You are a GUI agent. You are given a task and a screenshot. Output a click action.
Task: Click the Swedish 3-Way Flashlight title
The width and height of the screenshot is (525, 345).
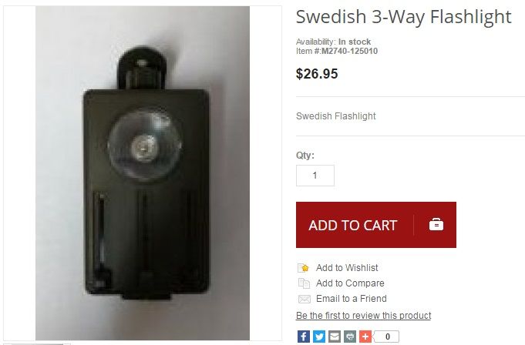coord(404,17)
